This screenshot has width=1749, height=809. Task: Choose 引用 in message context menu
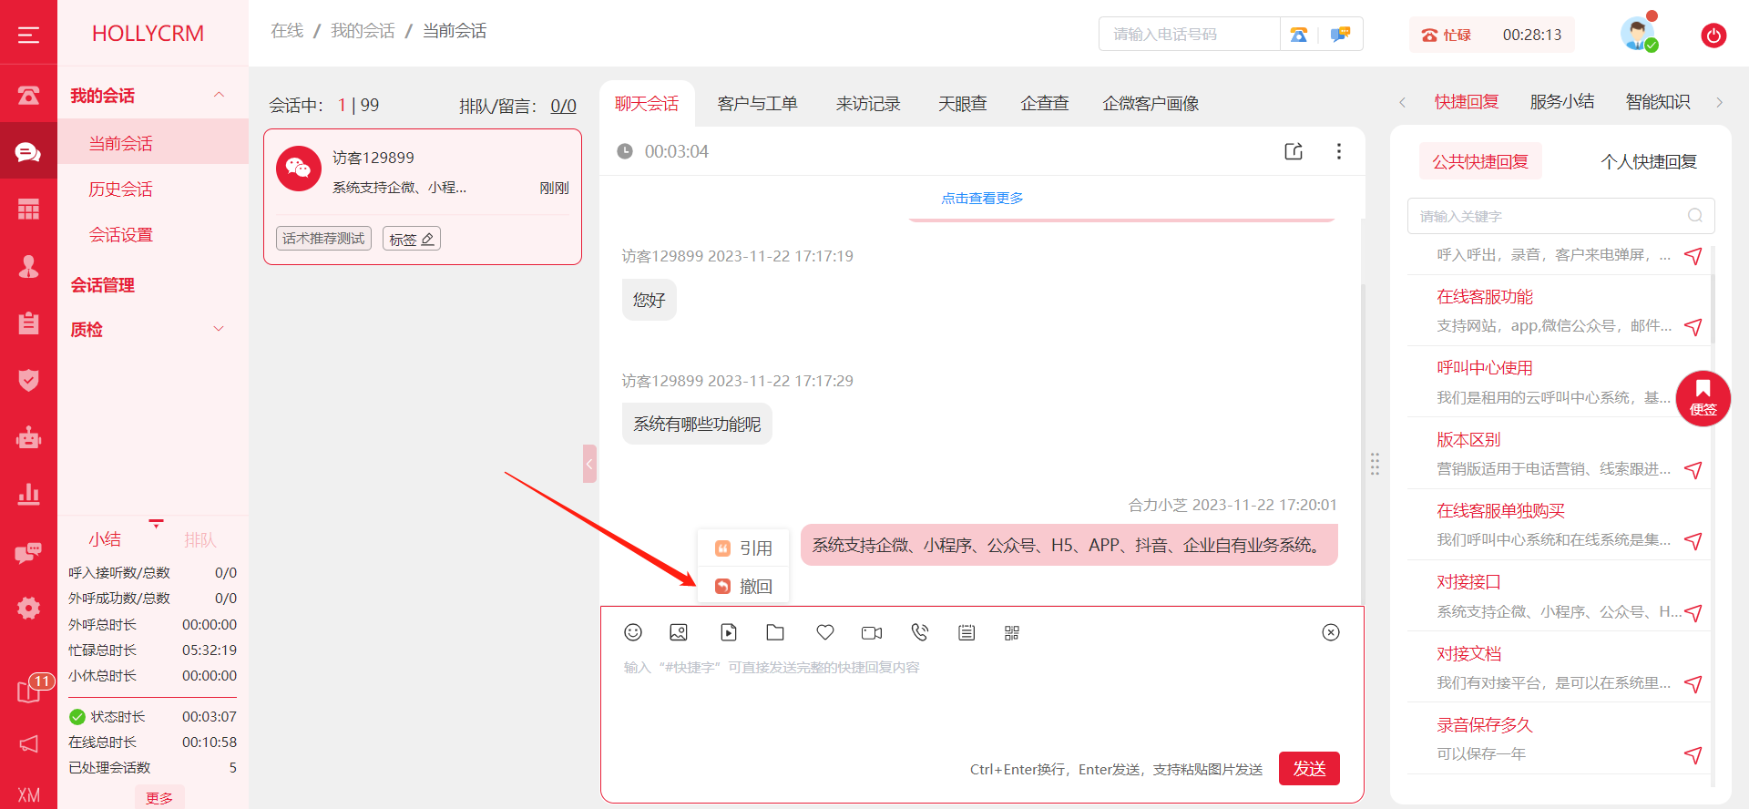(x=743, y=548)
